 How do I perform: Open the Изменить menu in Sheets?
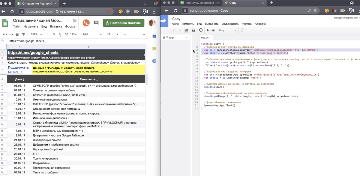point(31,26)
